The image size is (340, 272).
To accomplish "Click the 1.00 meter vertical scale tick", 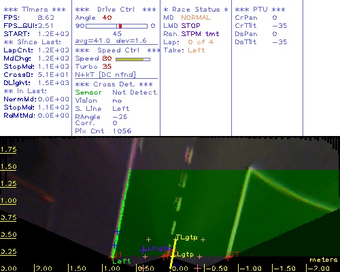I will click(x=8, y=201).
